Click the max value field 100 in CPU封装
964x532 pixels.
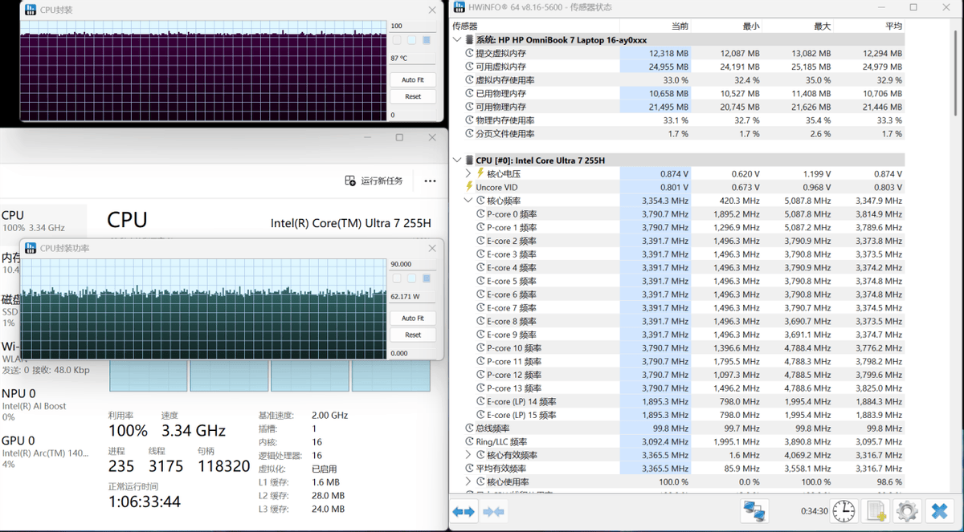click(x=413, y=26)
